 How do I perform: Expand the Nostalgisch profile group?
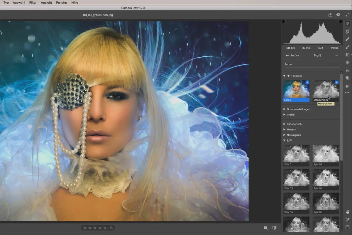[x=284, y=135]
